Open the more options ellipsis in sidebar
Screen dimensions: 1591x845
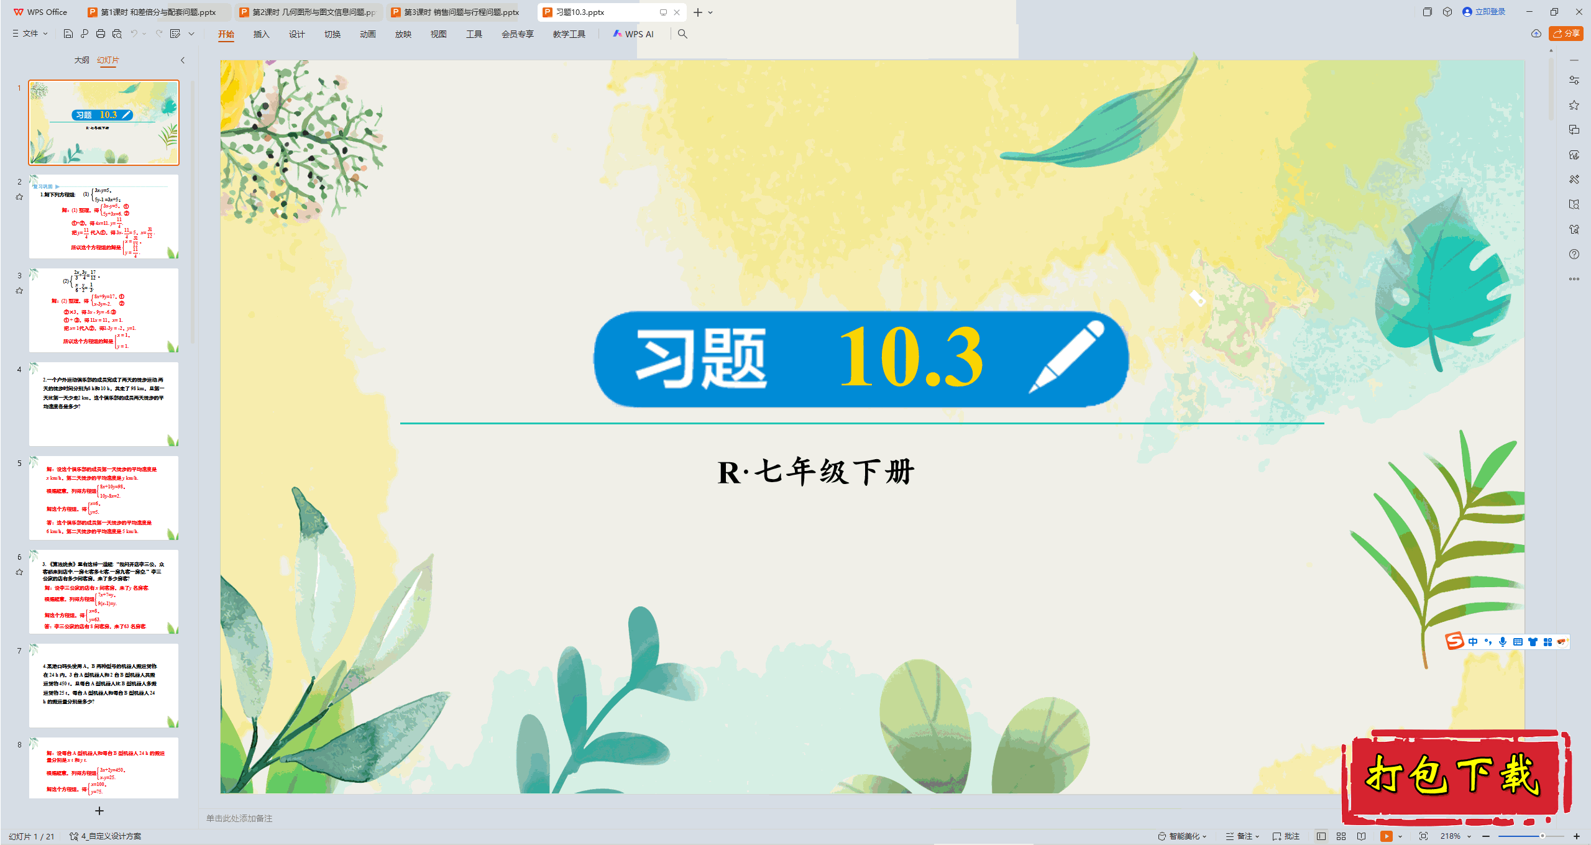pos(1574,279)
